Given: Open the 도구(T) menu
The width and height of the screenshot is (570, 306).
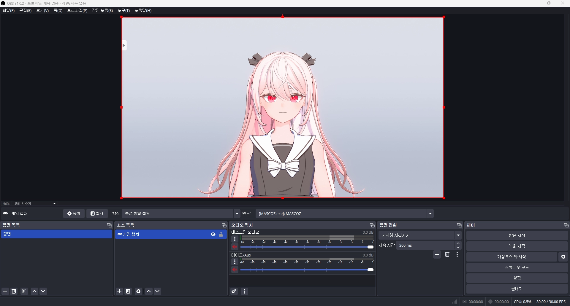Looking at the screenshot, I should pos(124,10).
